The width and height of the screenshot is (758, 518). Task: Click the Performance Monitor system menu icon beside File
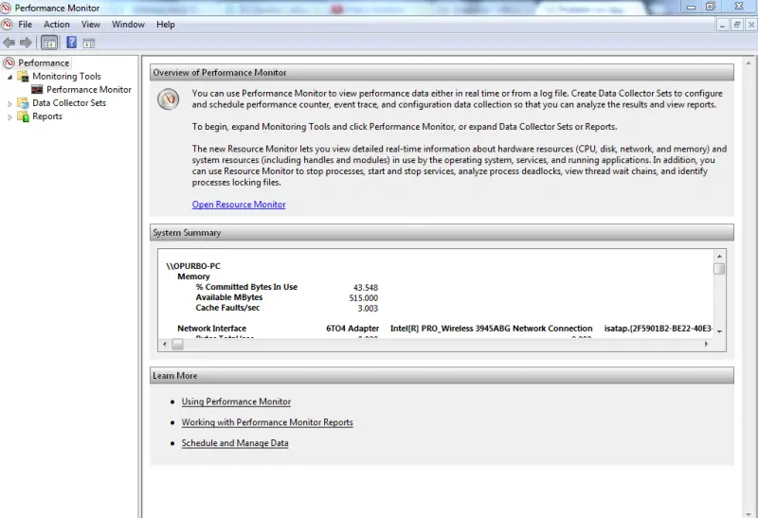pyautogui.click(x=7, y=25)
